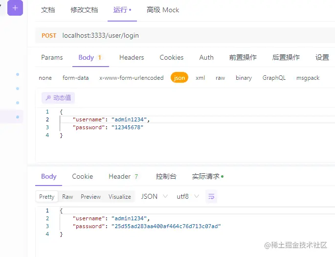Image resolution: width=335 pixels, height=257 pixels.
Task: Click the magic wand 动态值 button
Action: tap(58, 98)
